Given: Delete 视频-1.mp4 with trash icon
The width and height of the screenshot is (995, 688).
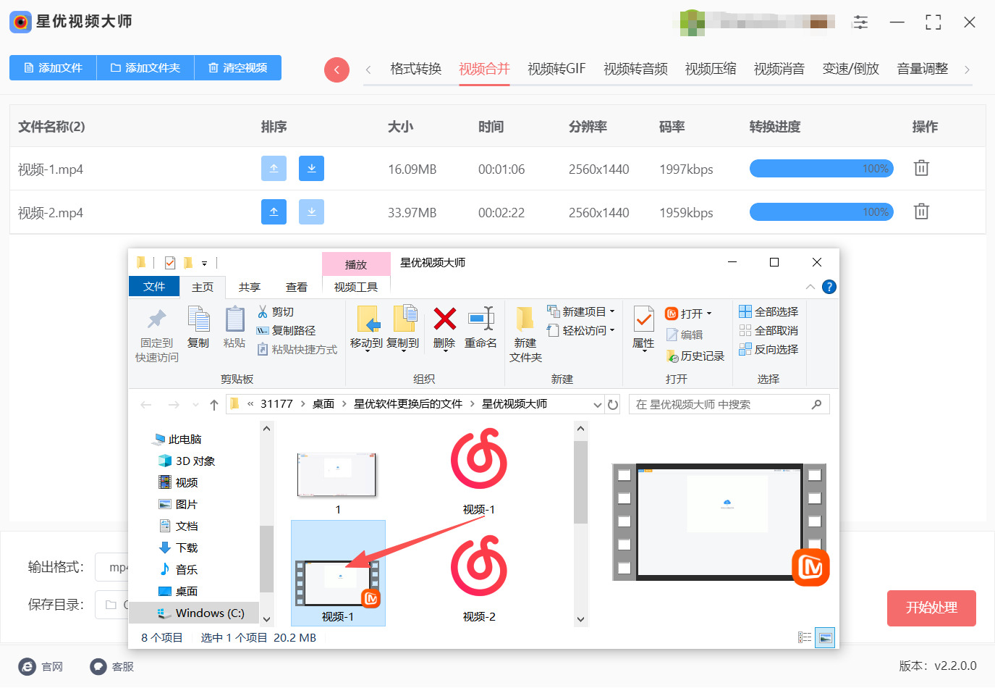Looking at the screenshot, I should 921,168.
